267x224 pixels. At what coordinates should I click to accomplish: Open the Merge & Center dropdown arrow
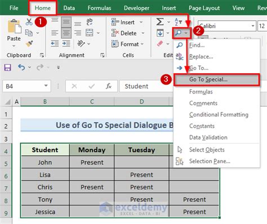[98, 33]
